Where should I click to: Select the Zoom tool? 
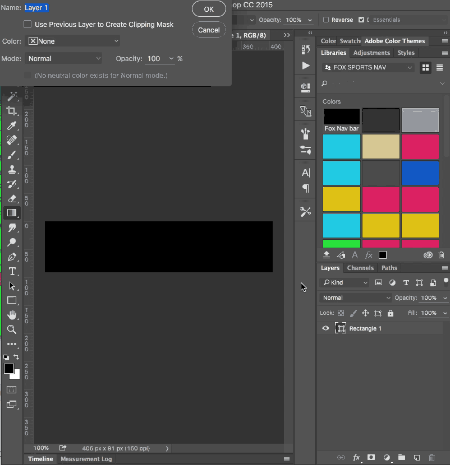coord(12,329)
